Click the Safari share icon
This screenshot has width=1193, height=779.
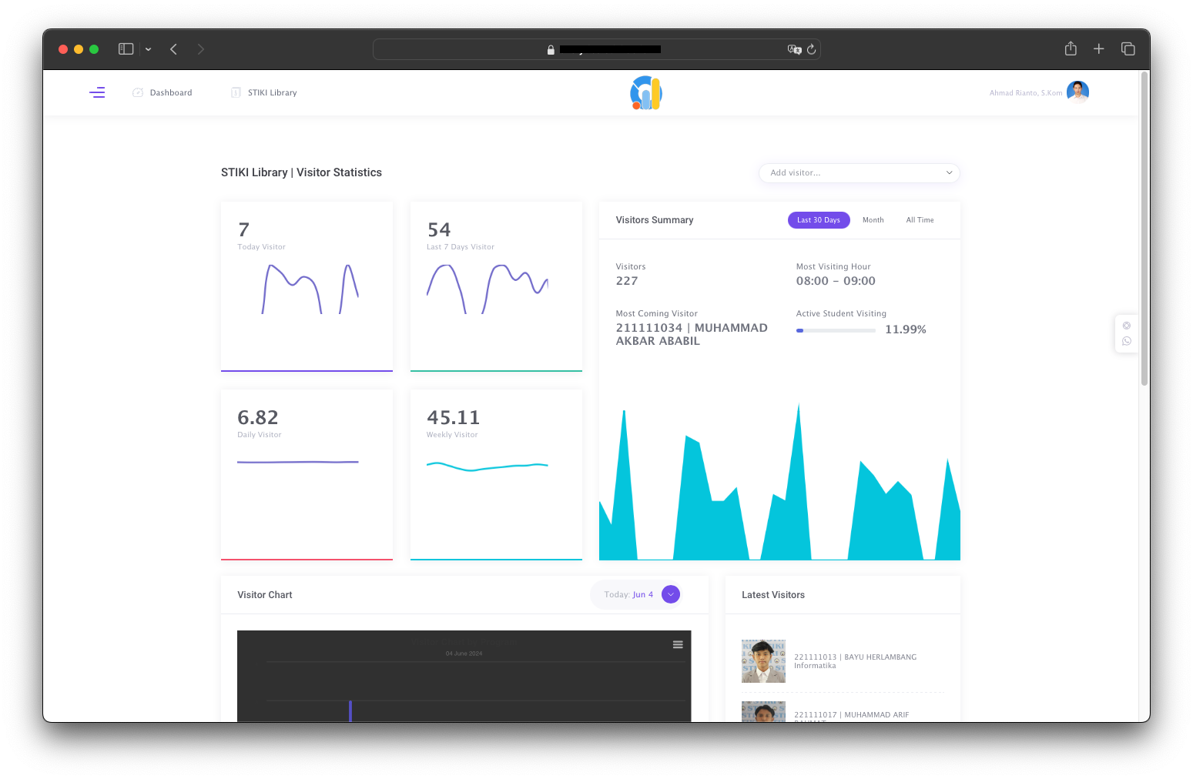(x=1070, y=48)
